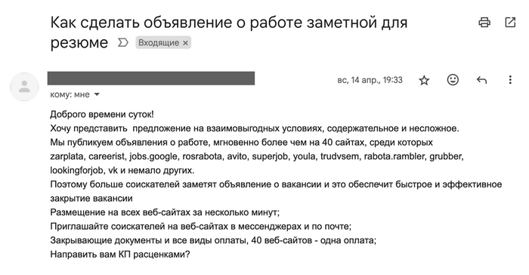The image size is (529, 275).
Task: Click the greeting line Доброго времени суток!
Action: click(102, 114)
